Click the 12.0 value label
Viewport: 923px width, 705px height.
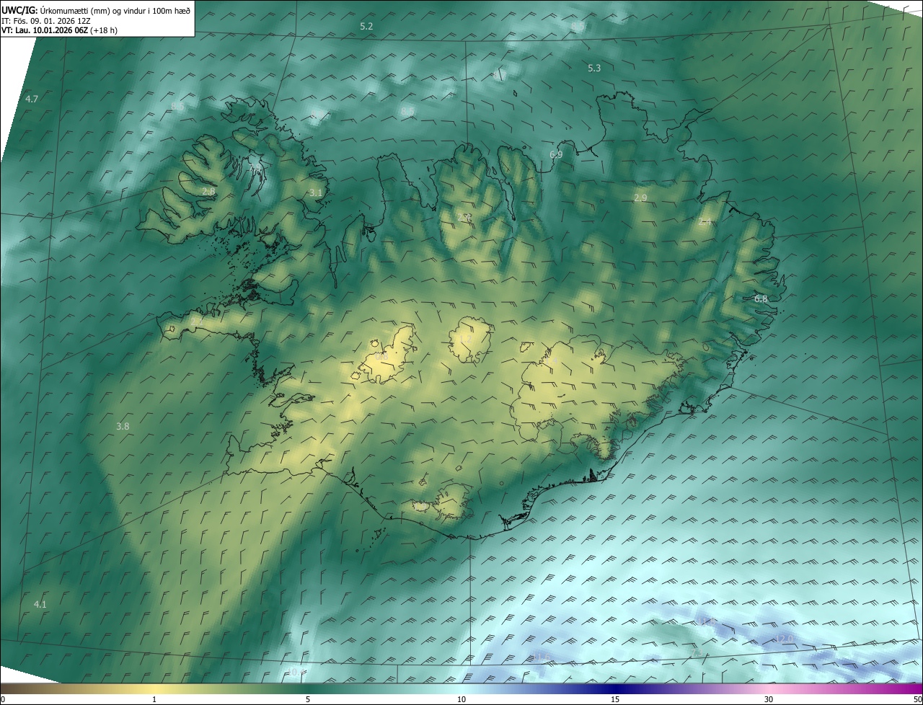coord(784,639)
